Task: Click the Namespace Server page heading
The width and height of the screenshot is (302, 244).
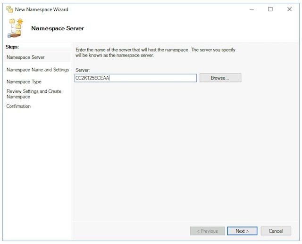Action: (58, 28)
